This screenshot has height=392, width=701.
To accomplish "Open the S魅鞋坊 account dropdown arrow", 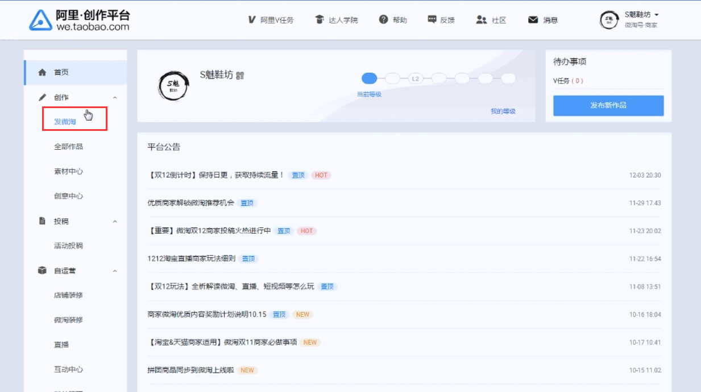I will pos(657,15).
